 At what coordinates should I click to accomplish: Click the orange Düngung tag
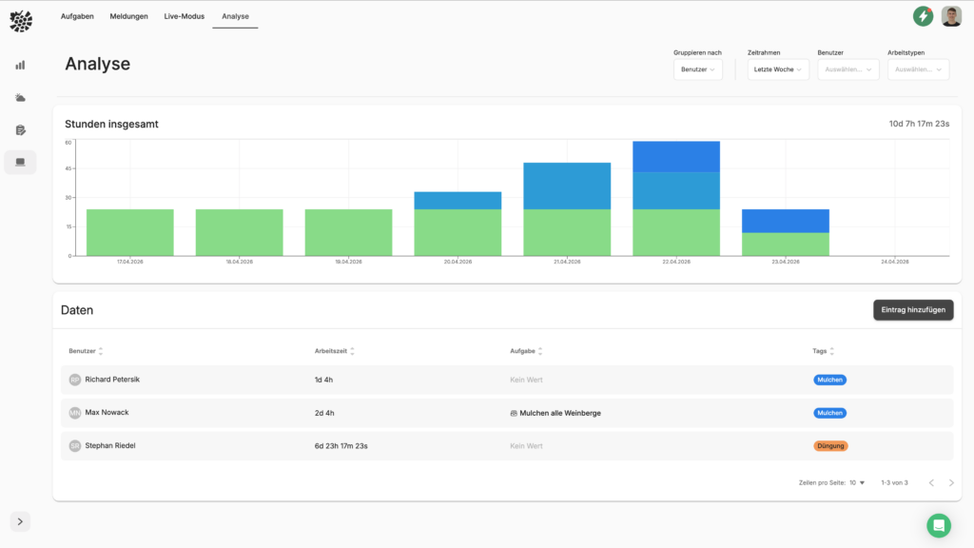[x=829, y=445]
